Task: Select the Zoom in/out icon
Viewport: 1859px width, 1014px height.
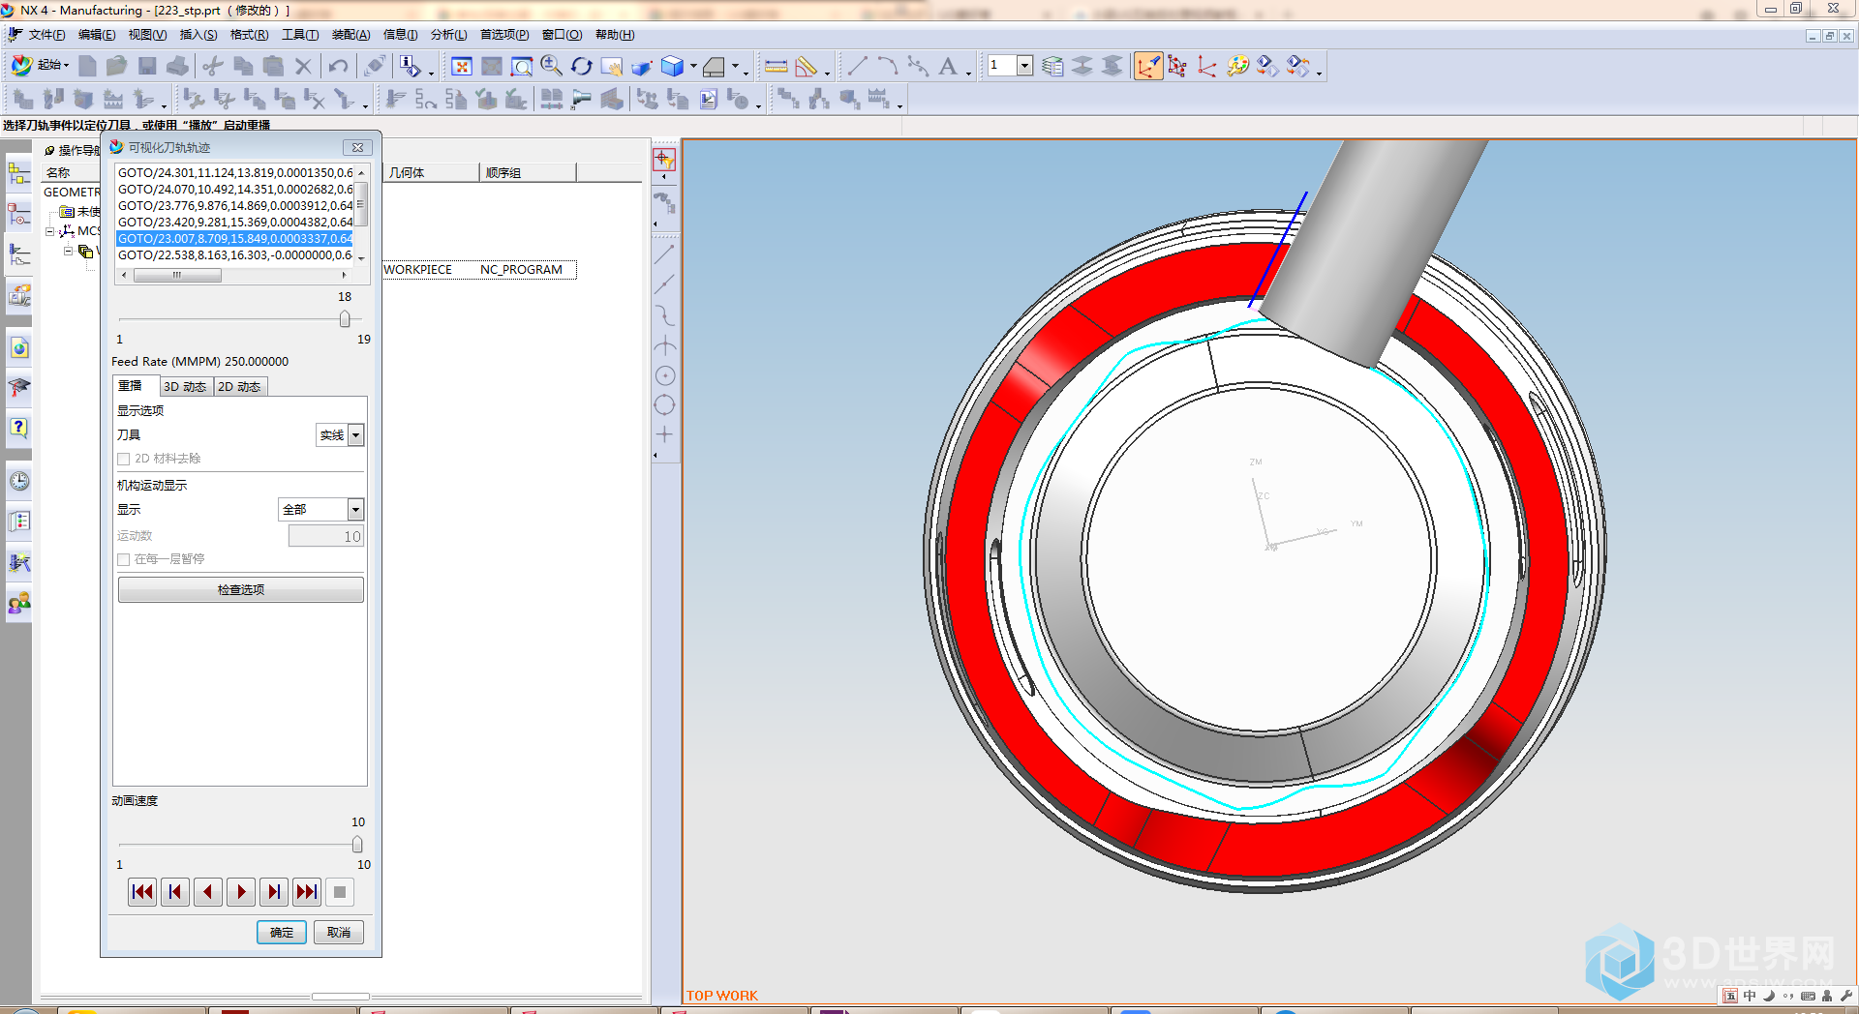Action: (552, 66)
